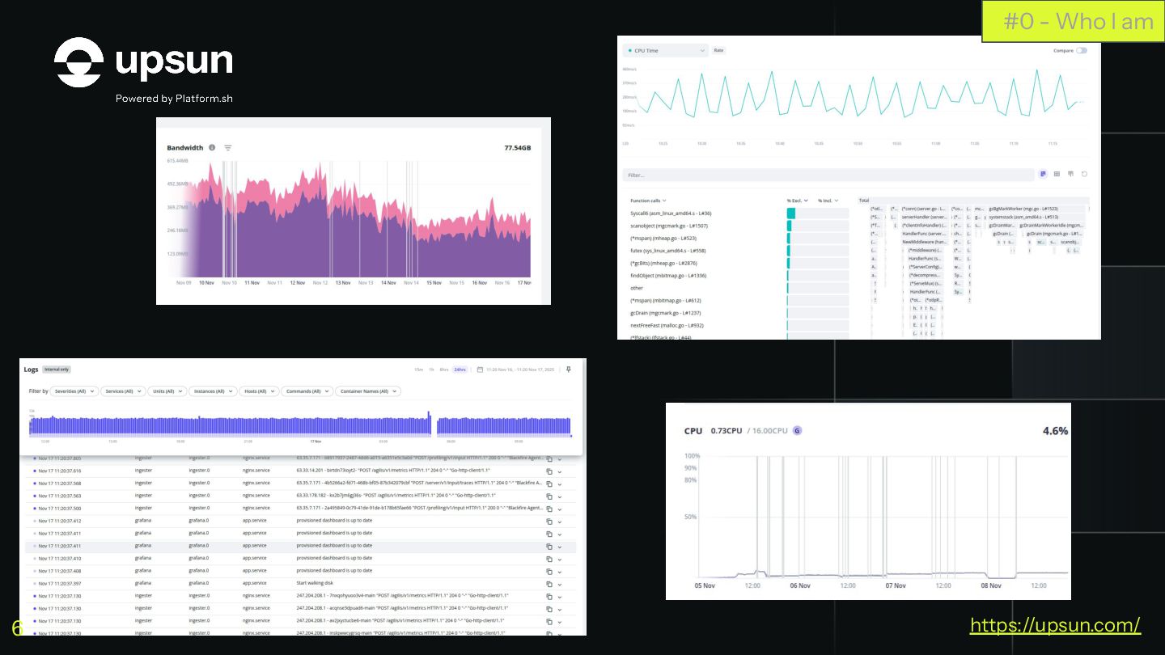Open the Logs calendar date icon
The height and width of the screenshot is (655, 1165).
tap(480, 370)
